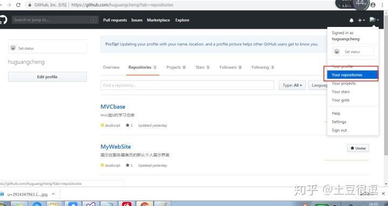Open the Followers tab
388x206 pixels.
pyautogui.click(x=231, y=67)
